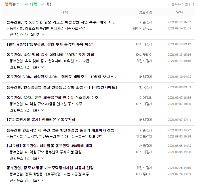Expand 관련뉴스 1건 더보기 under 추석 880억 article
Image resolution: width=198 pixels, height=187 pixels.
pyautogui.click(x=27, y=67)
